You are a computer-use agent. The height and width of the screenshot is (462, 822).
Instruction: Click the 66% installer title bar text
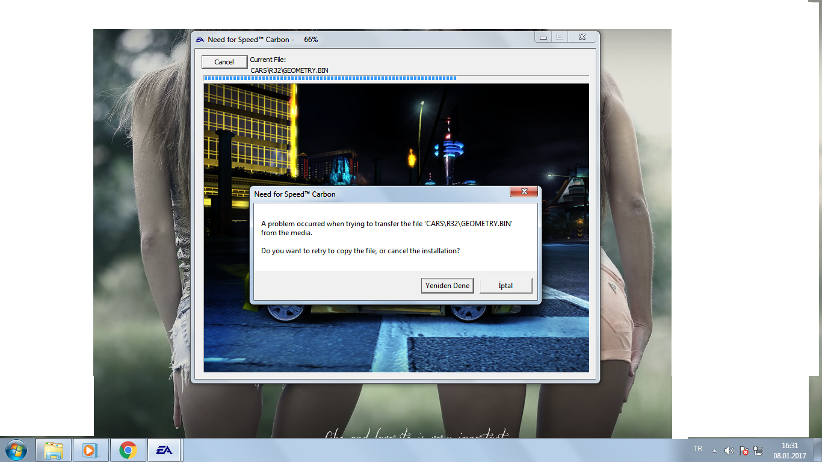(311, 40)
